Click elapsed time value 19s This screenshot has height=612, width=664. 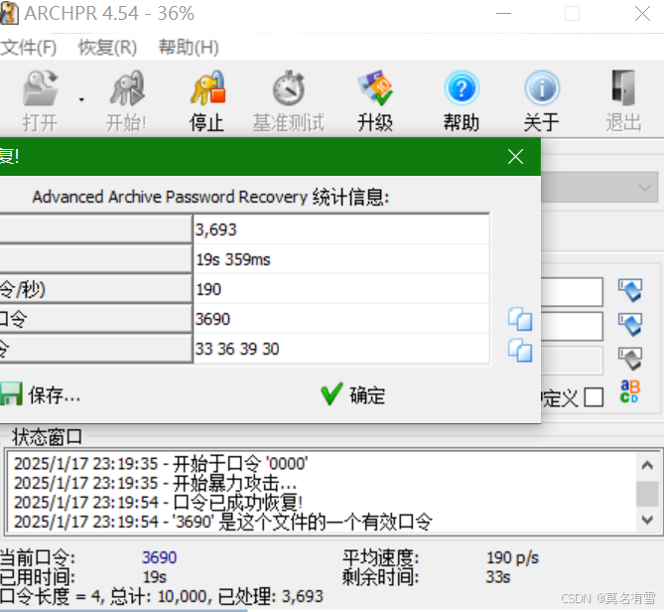155,577
